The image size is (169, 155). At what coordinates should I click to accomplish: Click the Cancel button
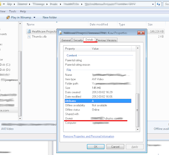tap(115, 147)
